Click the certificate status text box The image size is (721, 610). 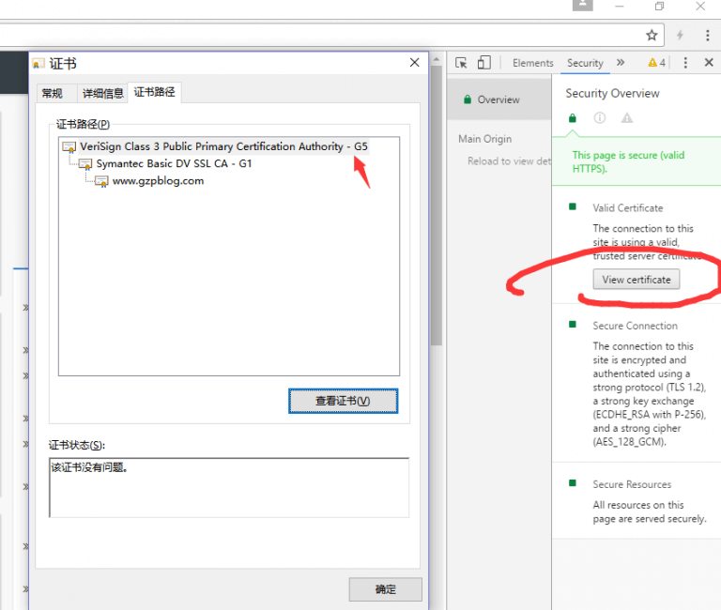(229, 487)
